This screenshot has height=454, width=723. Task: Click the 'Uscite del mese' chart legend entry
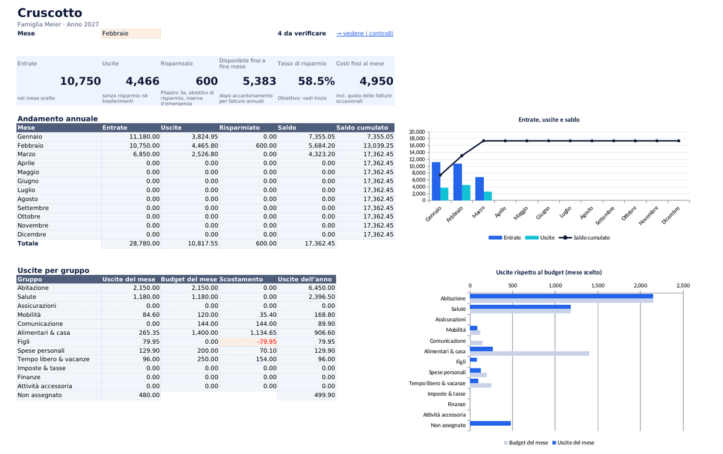click(573, 443)
